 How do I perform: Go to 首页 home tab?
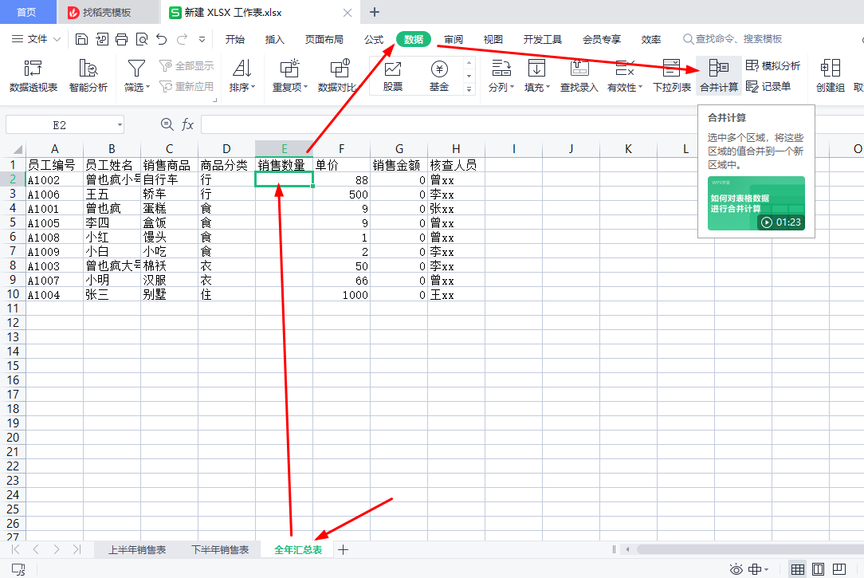[x=26, y=12]
